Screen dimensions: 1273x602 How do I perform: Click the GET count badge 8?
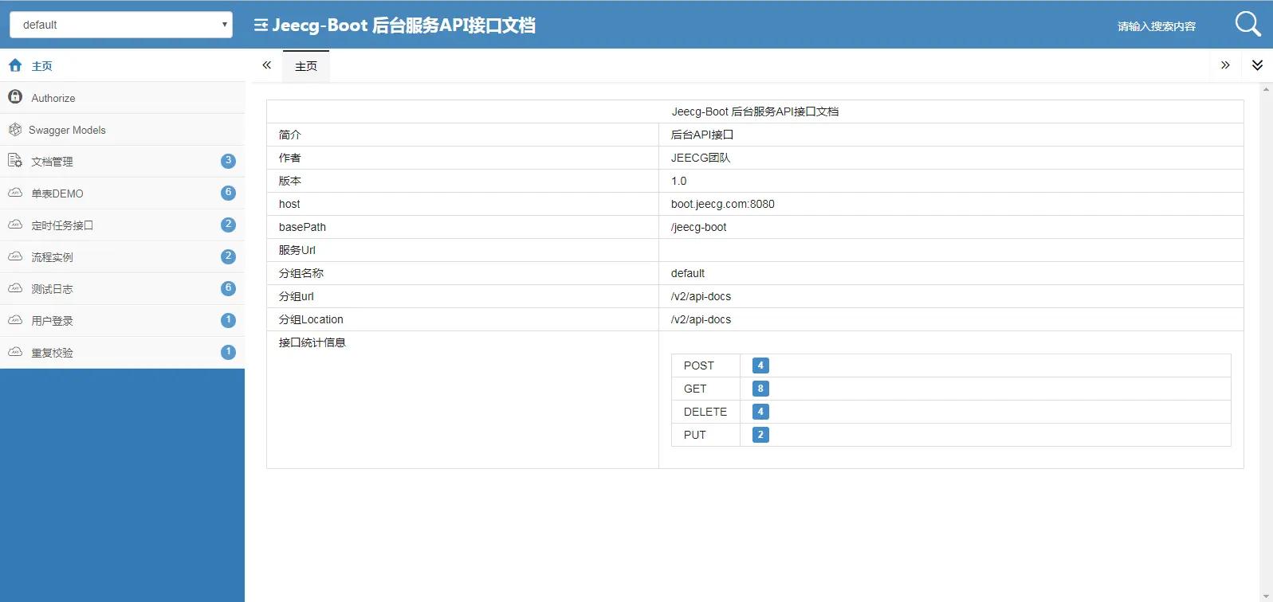point(760,389)
